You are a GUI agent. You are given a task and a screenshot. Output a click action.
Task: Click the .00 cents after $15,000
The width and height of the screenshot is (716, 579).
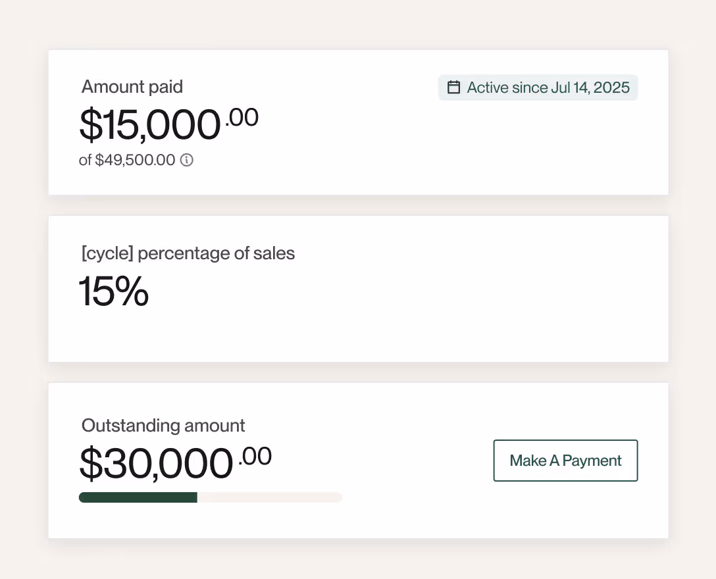[242, 118]
